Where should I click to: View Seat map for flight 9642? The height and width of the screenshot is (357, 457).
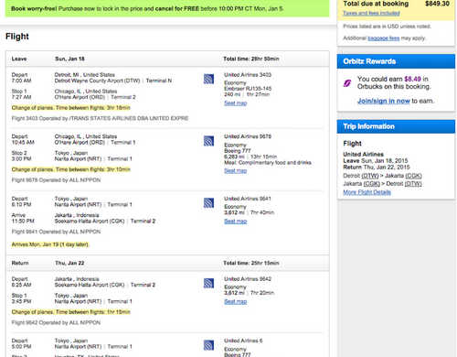236,302
